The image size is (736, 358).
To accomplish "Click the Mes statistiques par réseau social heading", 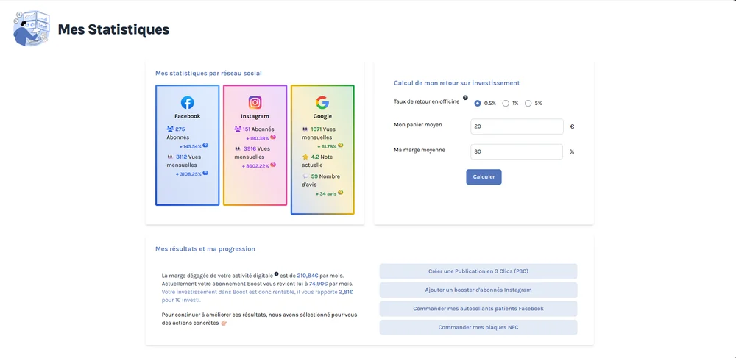I will click(208, 73).
